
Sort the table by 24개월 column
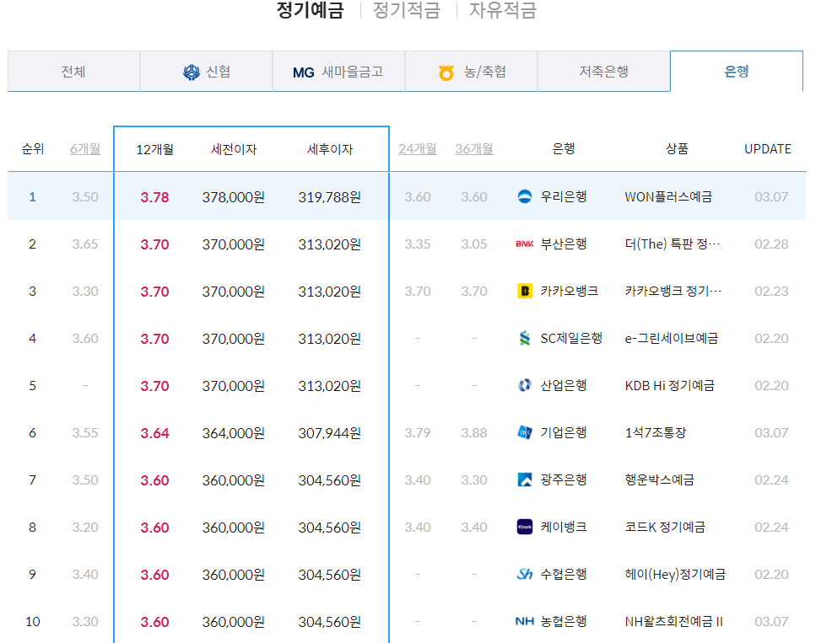pos(417,148)
